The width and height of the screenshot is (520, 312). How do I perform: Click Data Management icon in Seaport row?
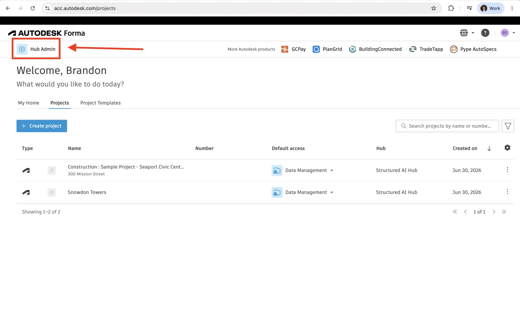[x=277, y=170]
